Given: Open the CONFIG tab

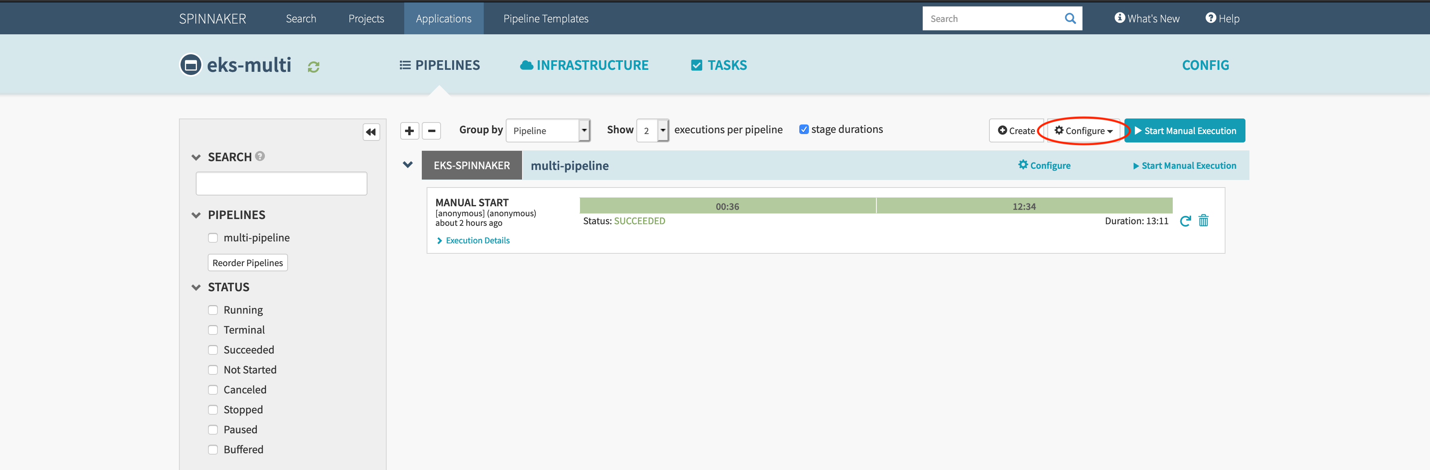Looking at the screenshot, I should (x=1205, y=65).
